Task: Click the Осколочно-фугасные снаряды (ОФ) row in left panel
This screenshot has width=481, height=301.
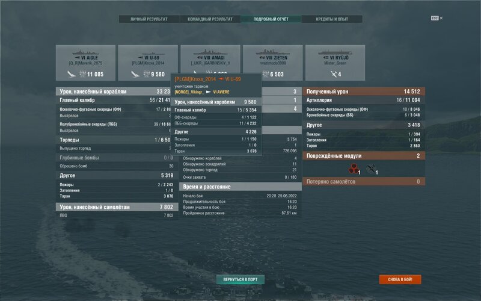Action: [113, 109]
